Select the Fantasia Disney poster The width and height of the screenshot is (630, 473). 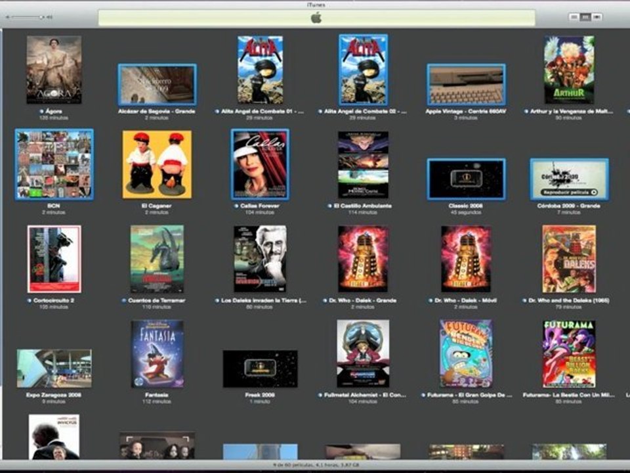157,353
